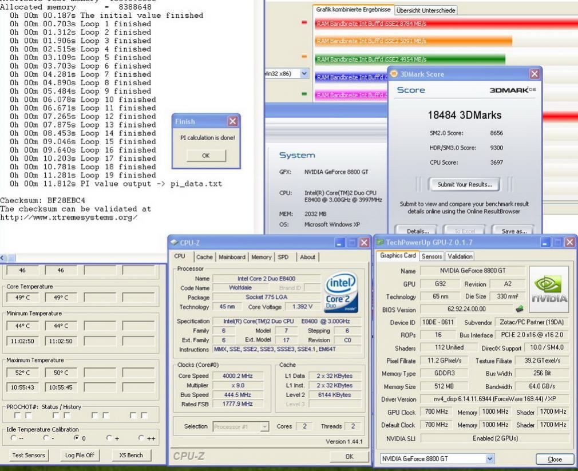Close GPU-Z using the title bar X
The image size is (578, 471).
569,242
